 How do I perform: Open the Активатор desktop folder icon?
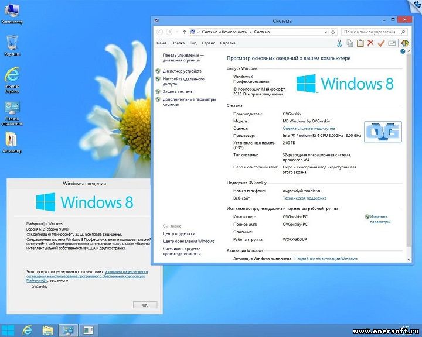click(x=12, y=143)
